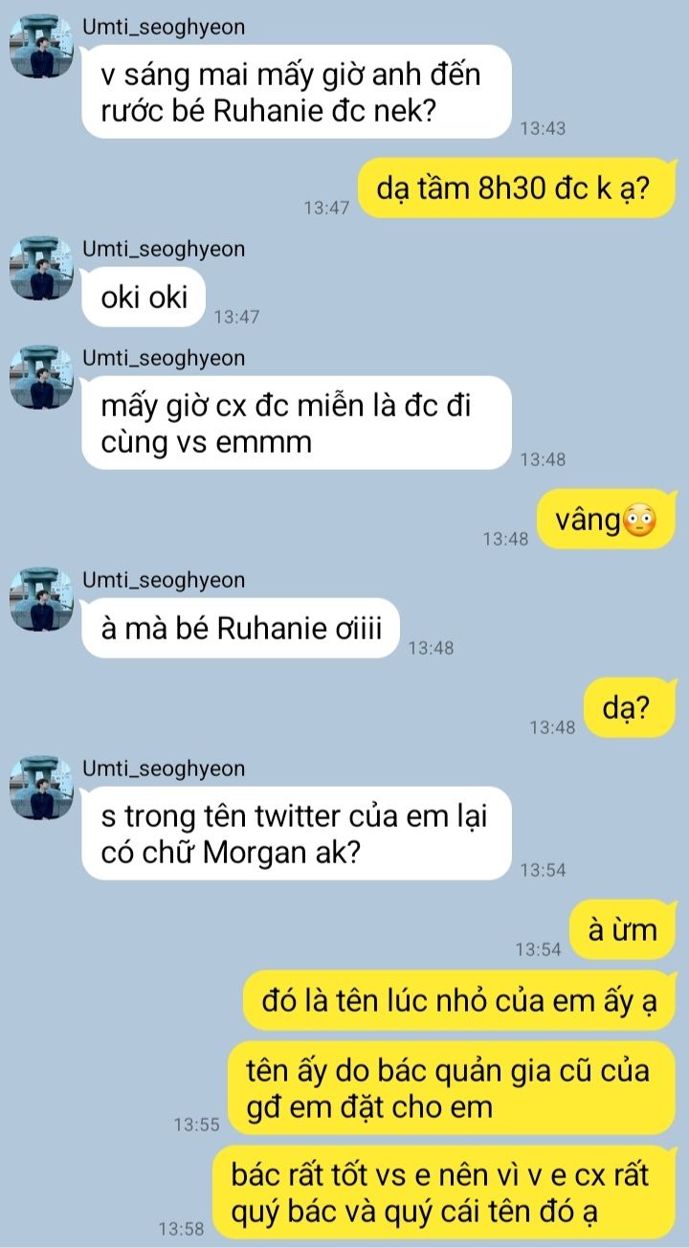The height and width of the screenshot is (1248, 689).
Task: Select the 'oki oki' message bubble
Action: tap(144, 298)
